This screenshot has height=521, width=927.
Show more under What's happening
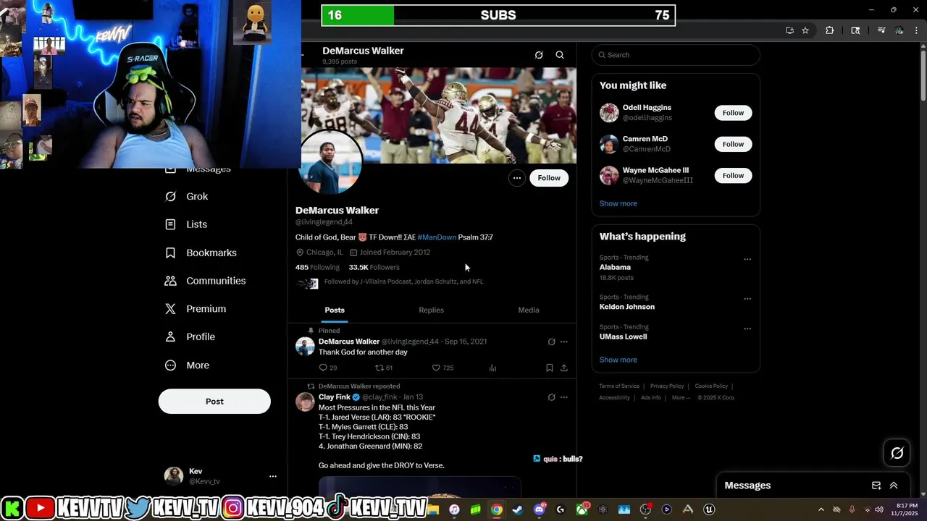[618, 360]
